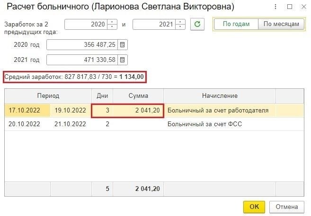
Task: Click the green refresh earnings button
Action: click(x=197, y=24)
